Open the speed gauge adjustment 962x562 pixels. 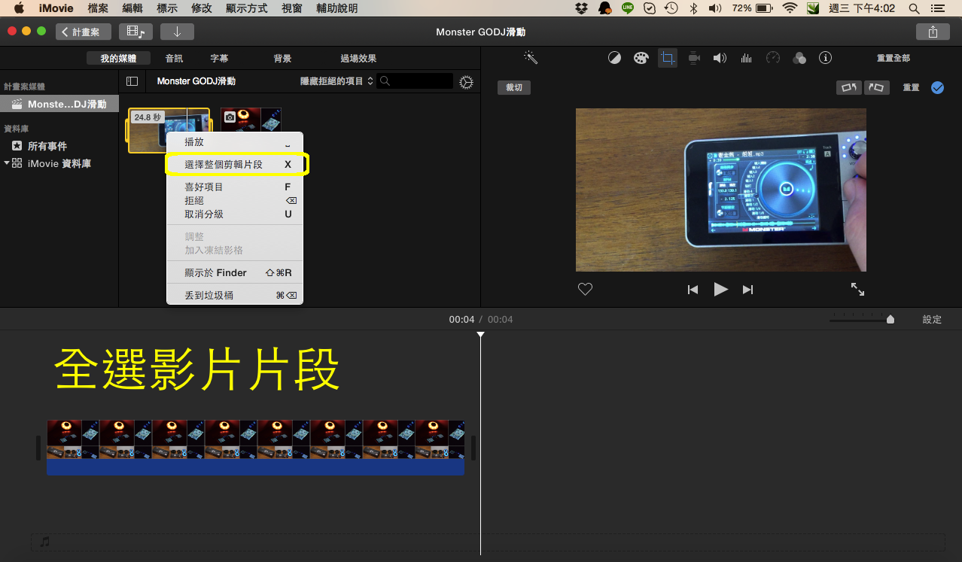[x=773, y=58]
